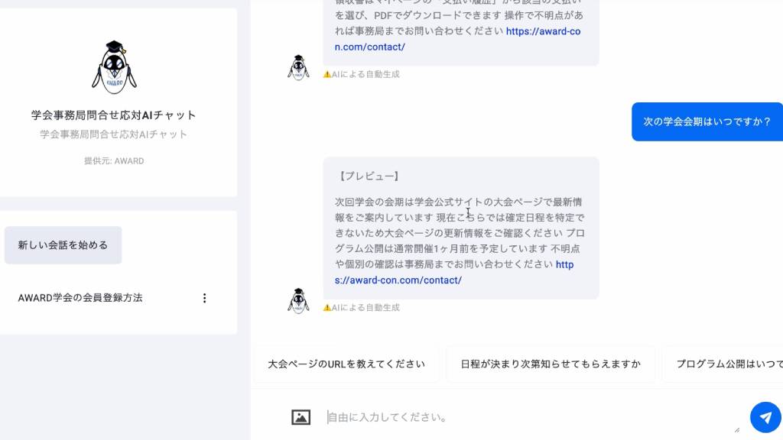Click the bot avatar beside the preview reply
The height and width of the screenshot is (440, 783).
(x=298, y=300)
